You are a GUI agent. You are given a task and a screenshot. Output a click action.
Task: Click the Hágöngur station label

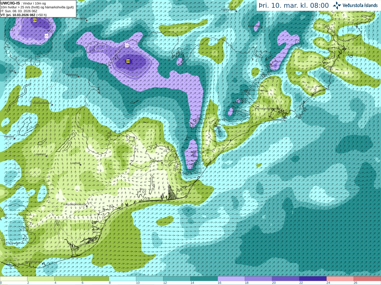pos(72,75)
